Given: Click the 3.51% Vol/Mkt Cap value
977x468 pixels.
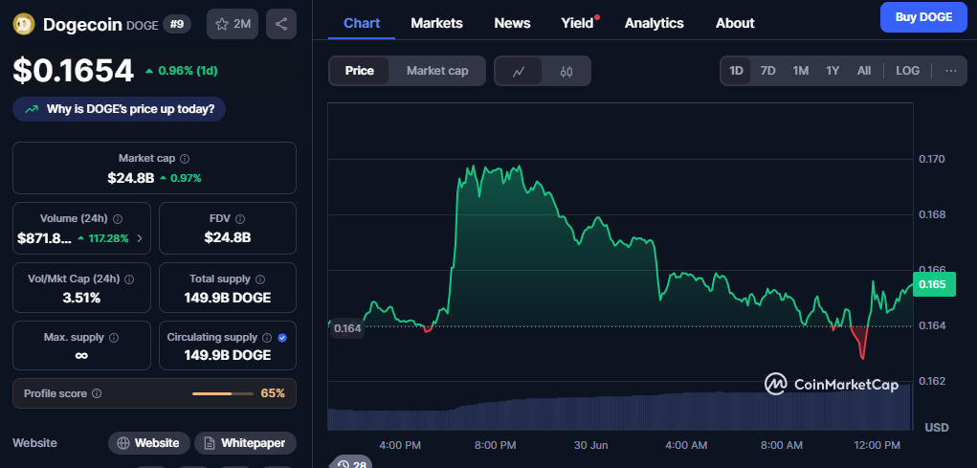Looking at the screenshot, I should [x=81, y=298].
